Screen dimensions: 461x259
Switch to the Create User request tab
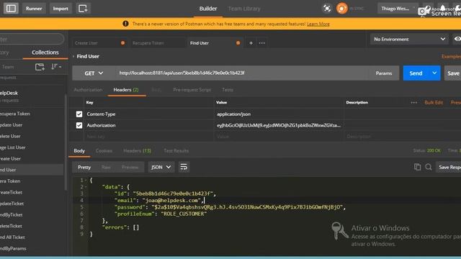(99, 43)
